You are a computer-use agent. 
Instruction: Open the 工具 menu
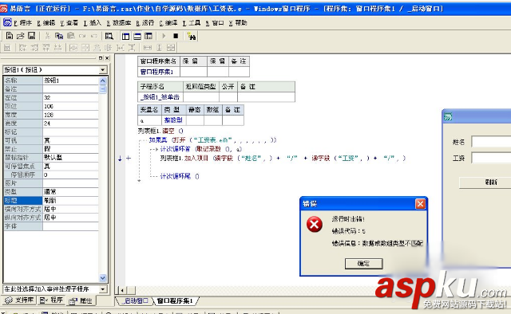click(192, 23)
